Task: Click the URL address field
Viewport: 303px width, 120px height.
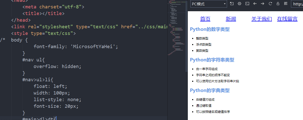Action: point(297,4)
